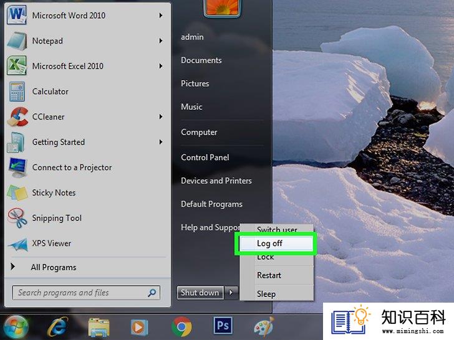Click the Sticky Notes text label
The image size is (454, 340).
click(54, 192)
